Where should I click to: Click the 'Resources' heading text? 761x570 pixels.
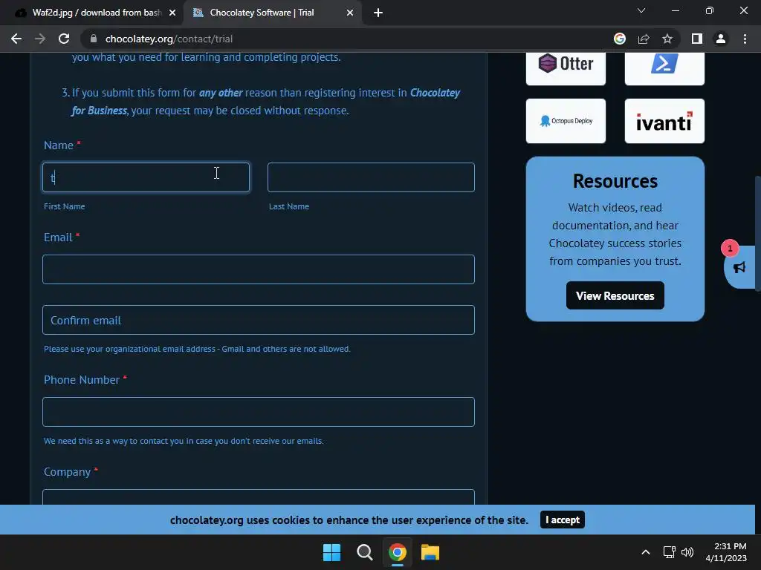615,181
